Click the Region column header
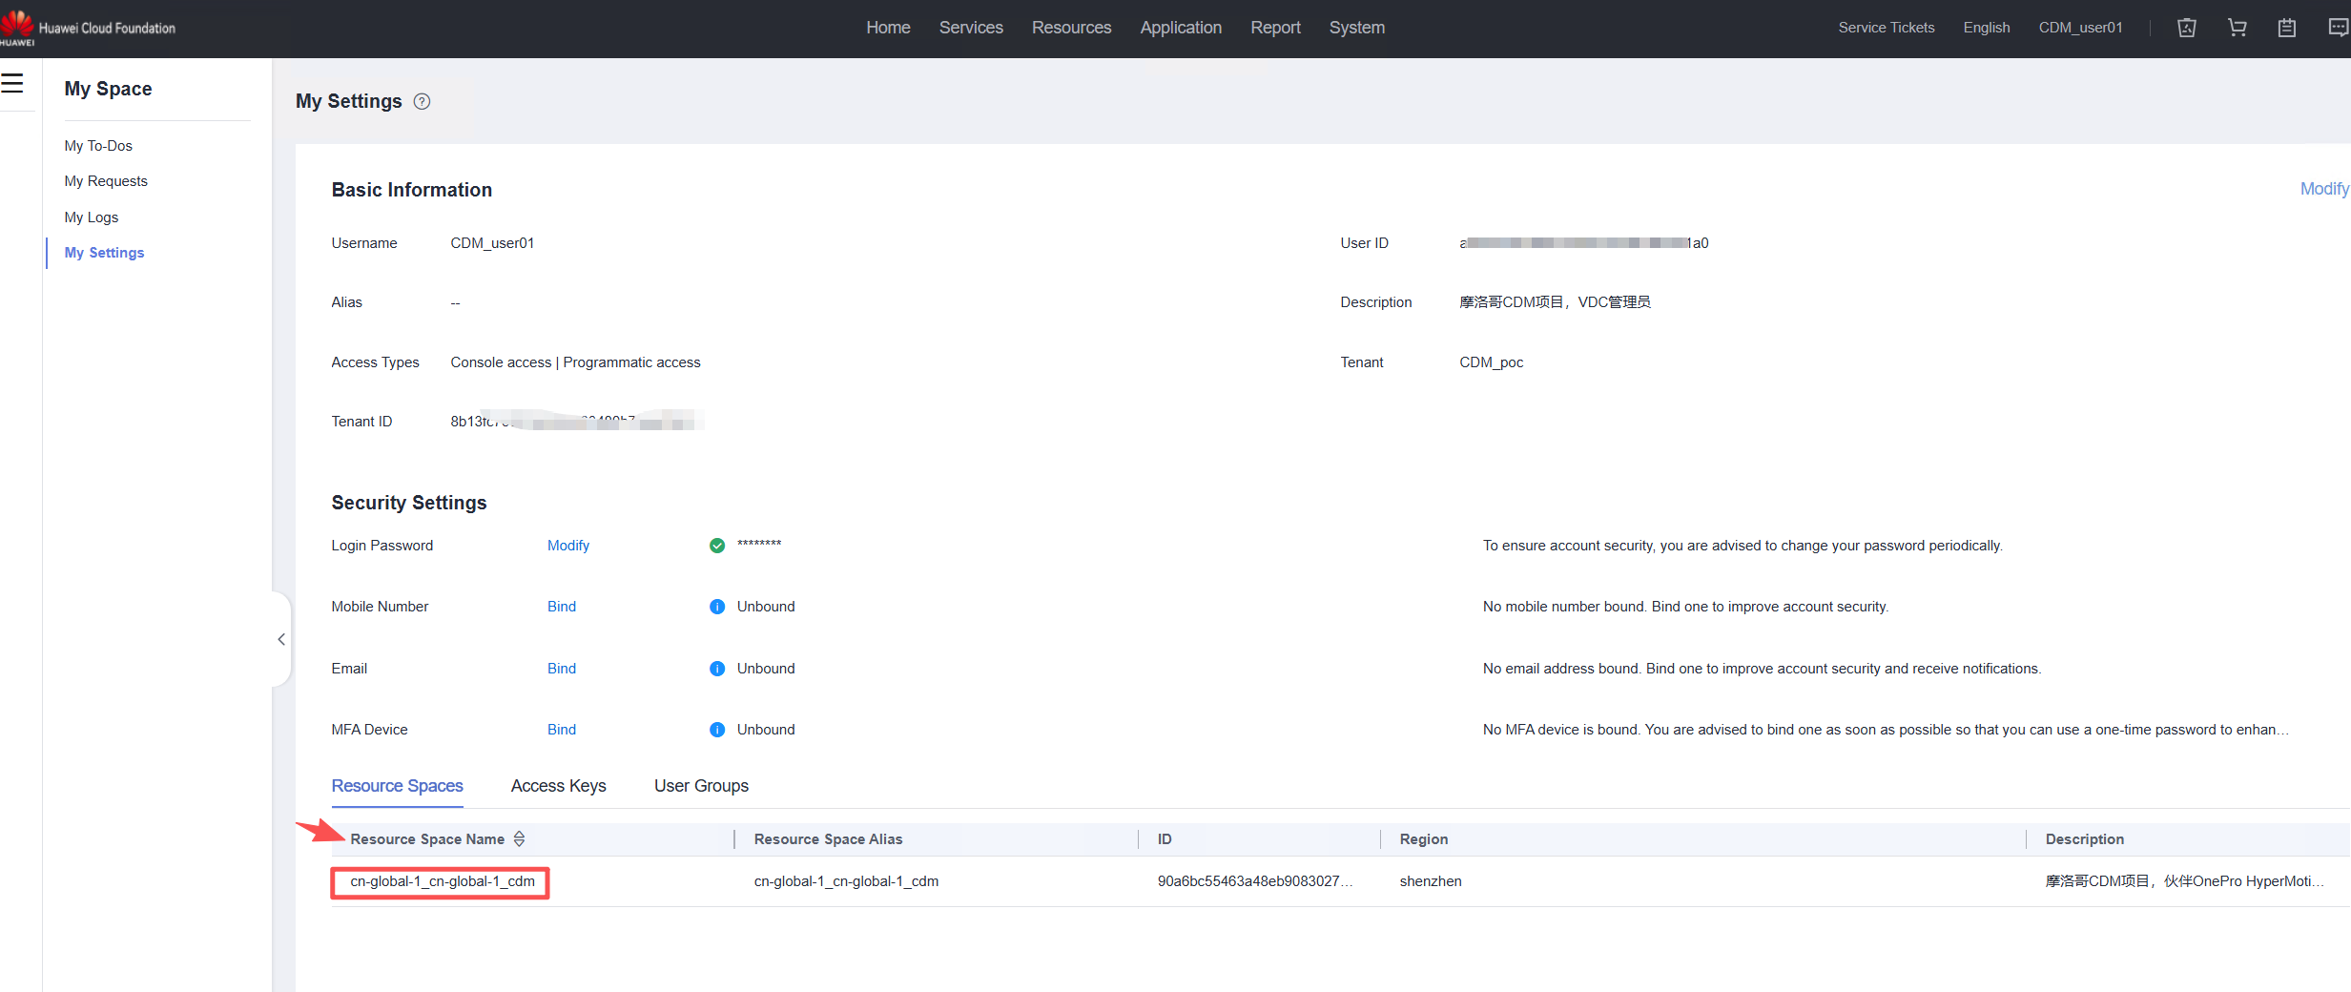This screenshot has width=2351, height=992. (x=1424, y=839)
